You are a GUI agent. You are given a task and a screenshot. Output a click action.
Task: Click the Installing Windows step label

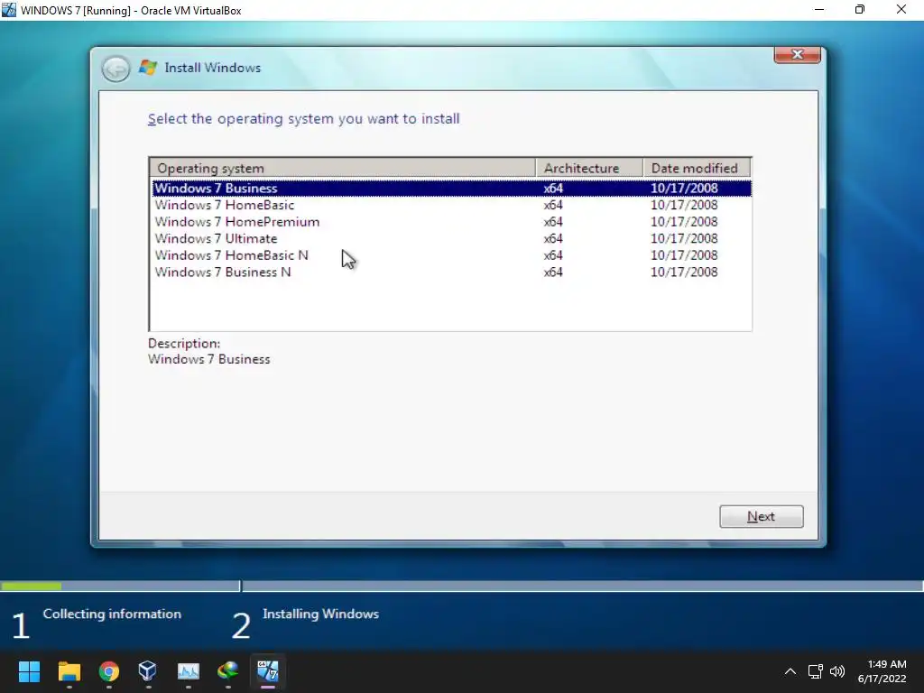click(320, 614)
